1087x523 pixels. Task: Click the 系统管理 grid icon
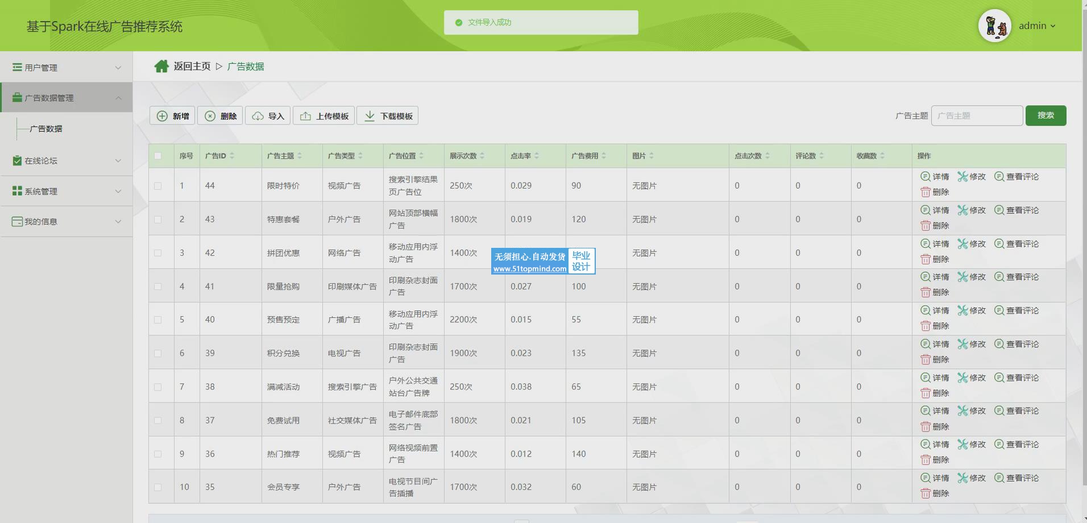click(x=18, y=191)
